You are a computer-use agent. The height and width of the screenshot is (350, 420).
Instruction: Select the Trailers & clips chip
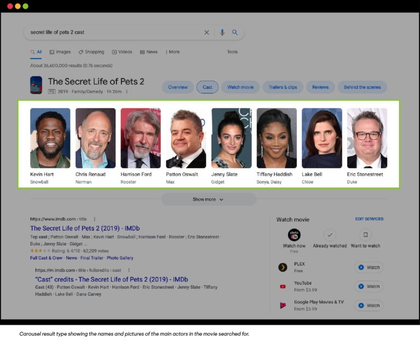(283, 87)
